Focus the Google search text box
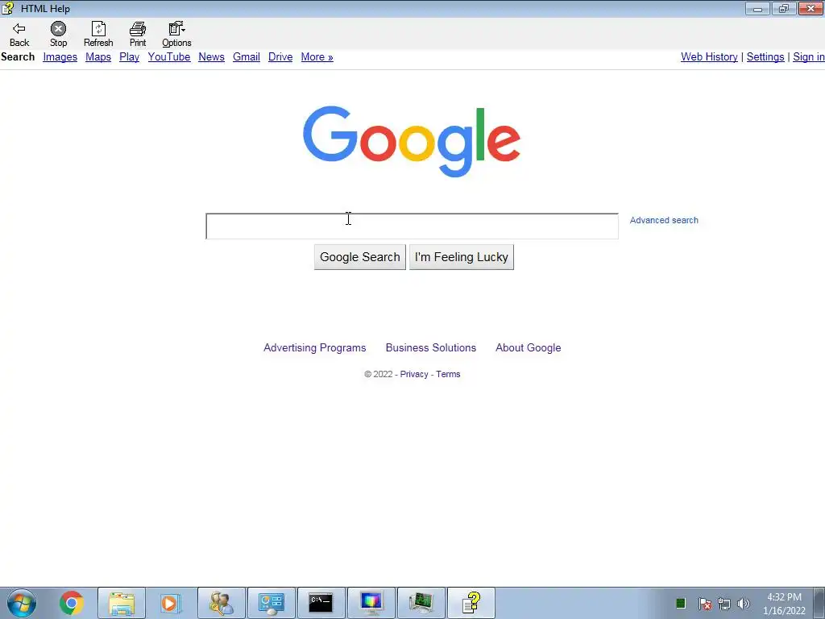The image size is (825, 619). 412,226
